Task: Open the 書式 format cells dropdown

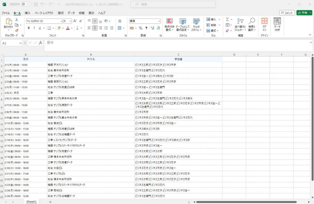Action: tap(212, 31)
